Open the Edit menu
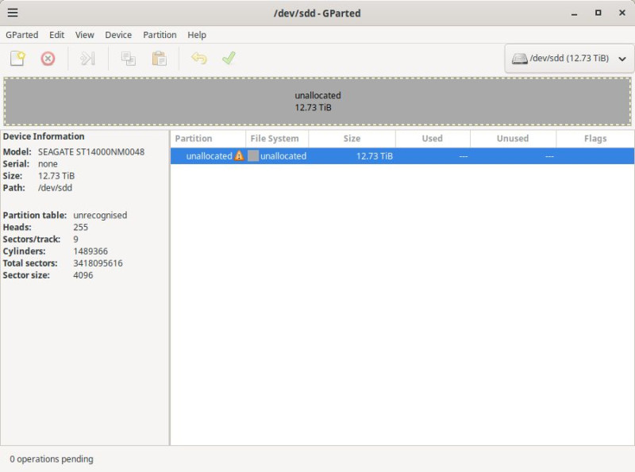Image resolution: width=635 pixels, height=472 pixels. coord(56,35)
